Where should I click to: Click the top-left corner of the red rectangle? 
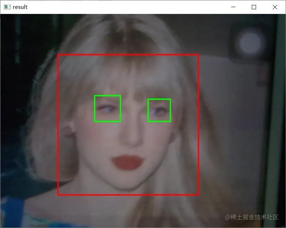point(58,55)
